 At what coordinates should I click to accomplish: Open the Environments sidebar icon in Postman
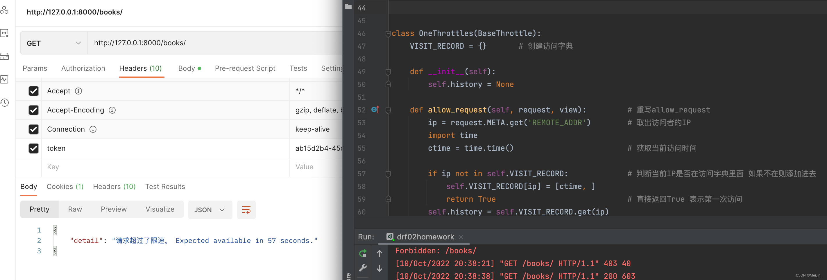[4, 33]
